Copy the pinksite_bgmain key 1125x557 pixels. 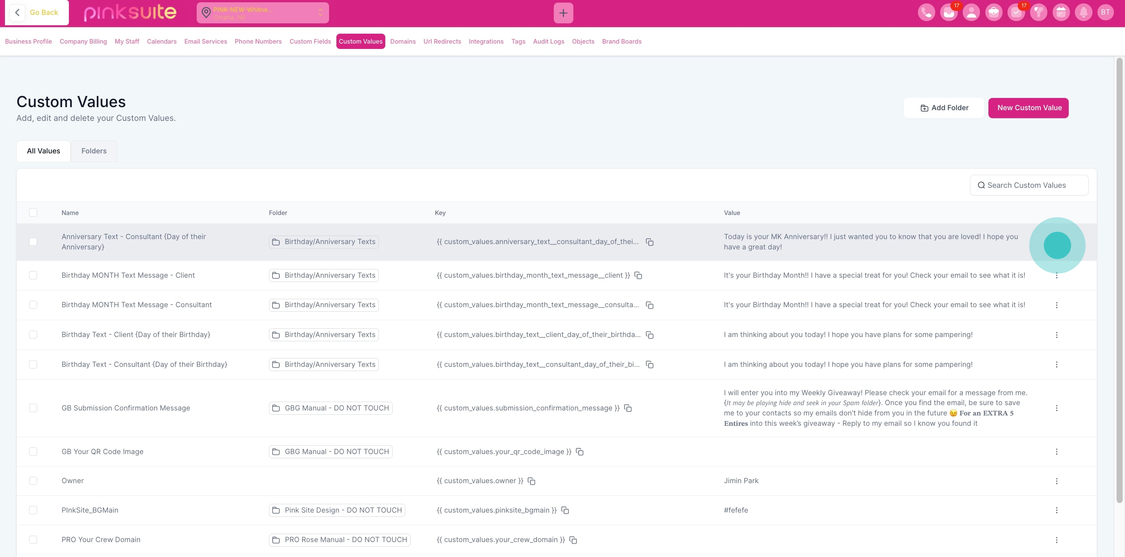click(x=565, y=510)
